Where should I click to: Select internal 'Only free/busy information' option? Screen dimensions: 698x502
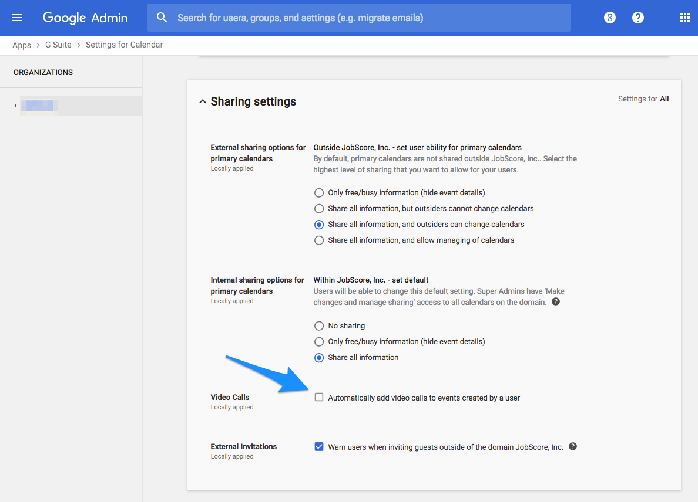click(318, 342)
